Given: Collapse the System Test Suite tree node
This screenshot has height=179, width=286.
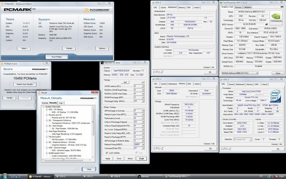Looking at the screenshot, I should coord(44,107).
